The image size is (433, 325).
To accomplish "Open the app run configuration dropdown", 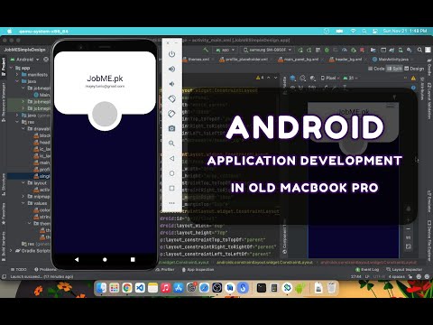I will pos(226,50).
